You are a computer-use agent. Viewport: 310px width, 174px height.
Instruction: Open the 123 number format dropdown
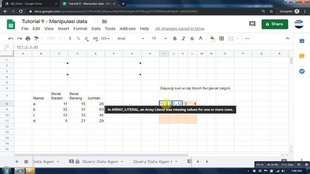105,39
